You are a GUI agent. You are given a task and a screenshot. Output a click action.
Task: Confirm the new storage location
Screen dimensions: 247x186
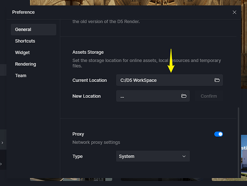[x=209, y=96]
